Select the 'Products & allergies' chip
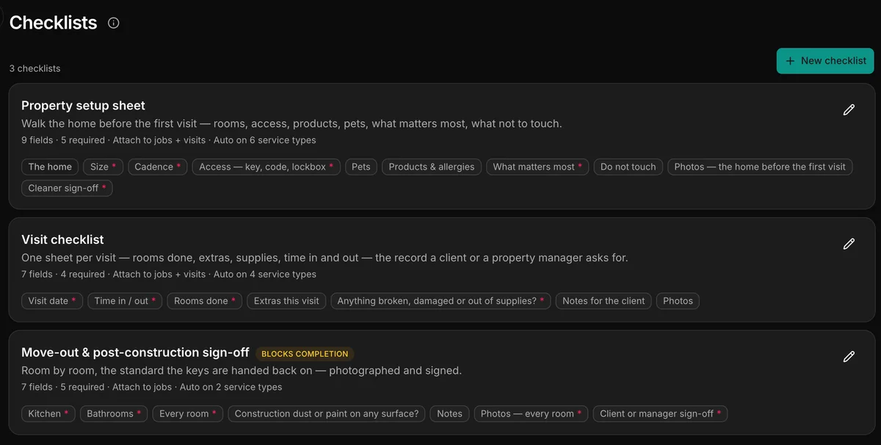The width and height of the screenshot is (881, 445). pos(432,167)
